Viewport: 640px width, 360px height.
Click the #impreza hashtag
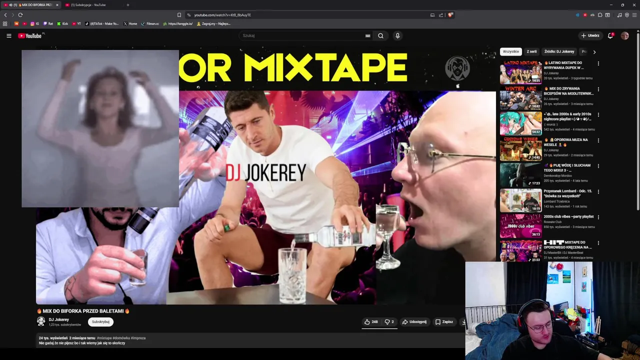pyautogui.click(x=138, y=338)
